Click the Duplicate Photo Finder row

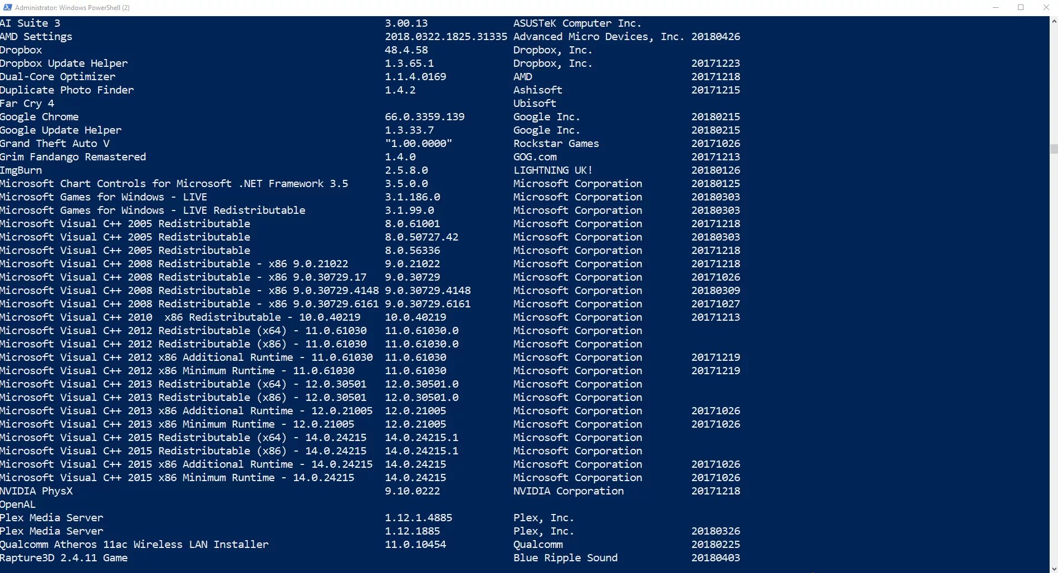(370, 90)
